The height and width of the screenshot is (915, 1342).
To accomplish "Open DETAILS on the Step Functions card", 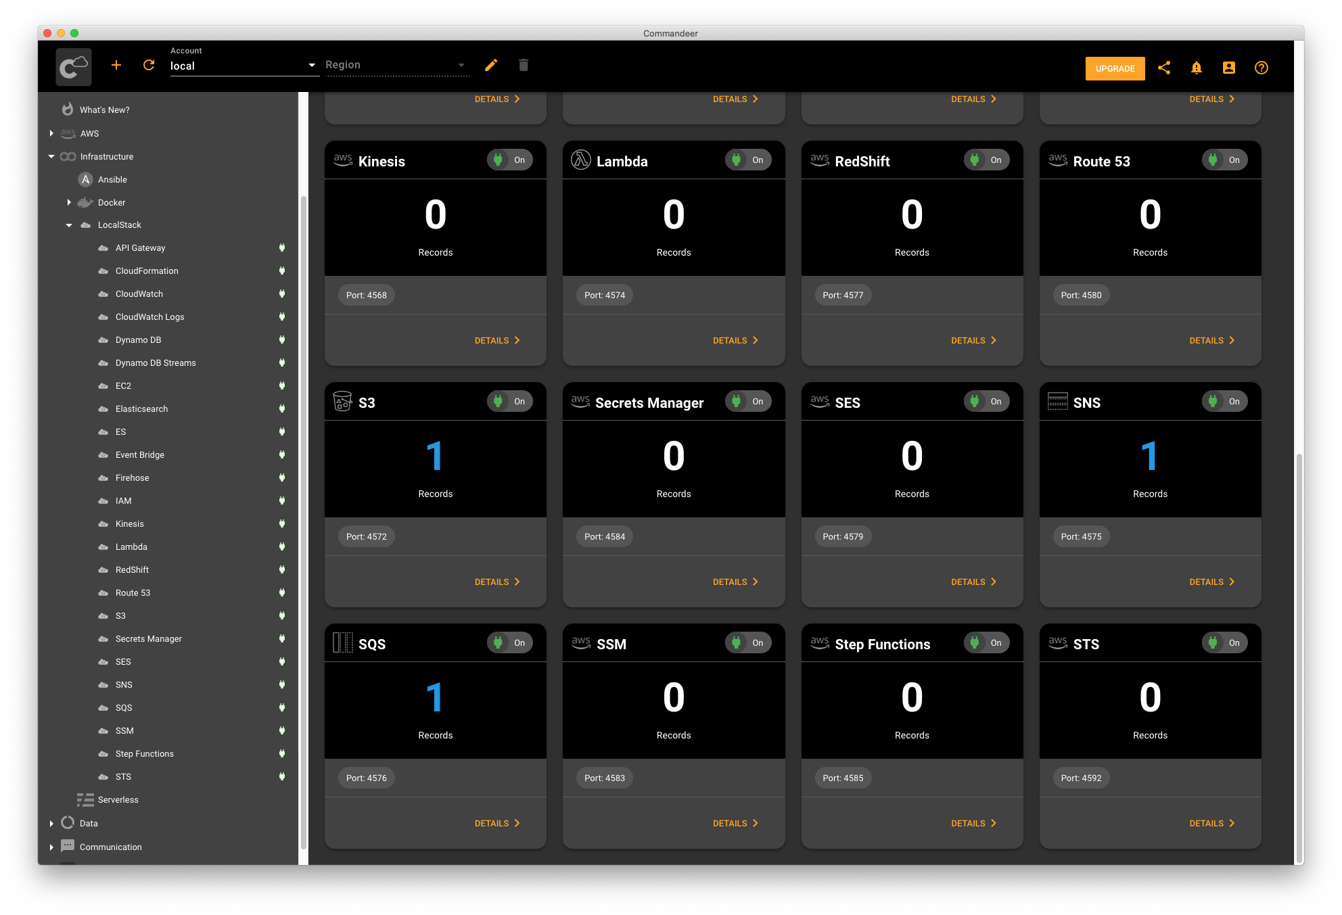I will coord(974,824).
